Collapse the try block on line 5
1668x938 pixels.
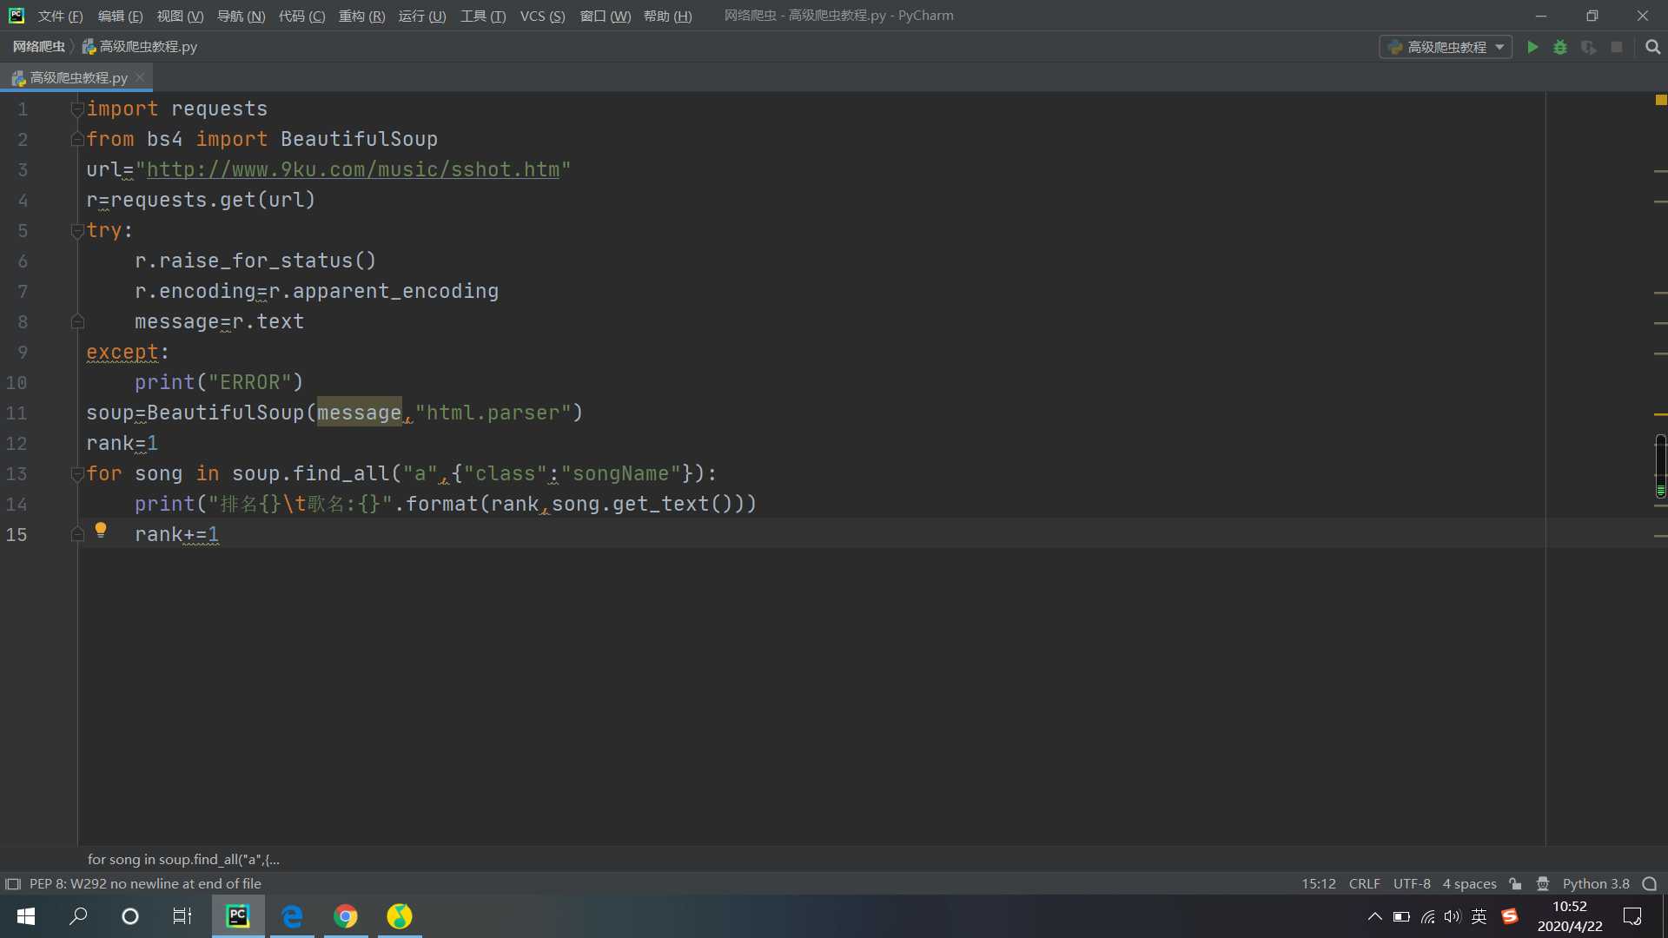77,230
